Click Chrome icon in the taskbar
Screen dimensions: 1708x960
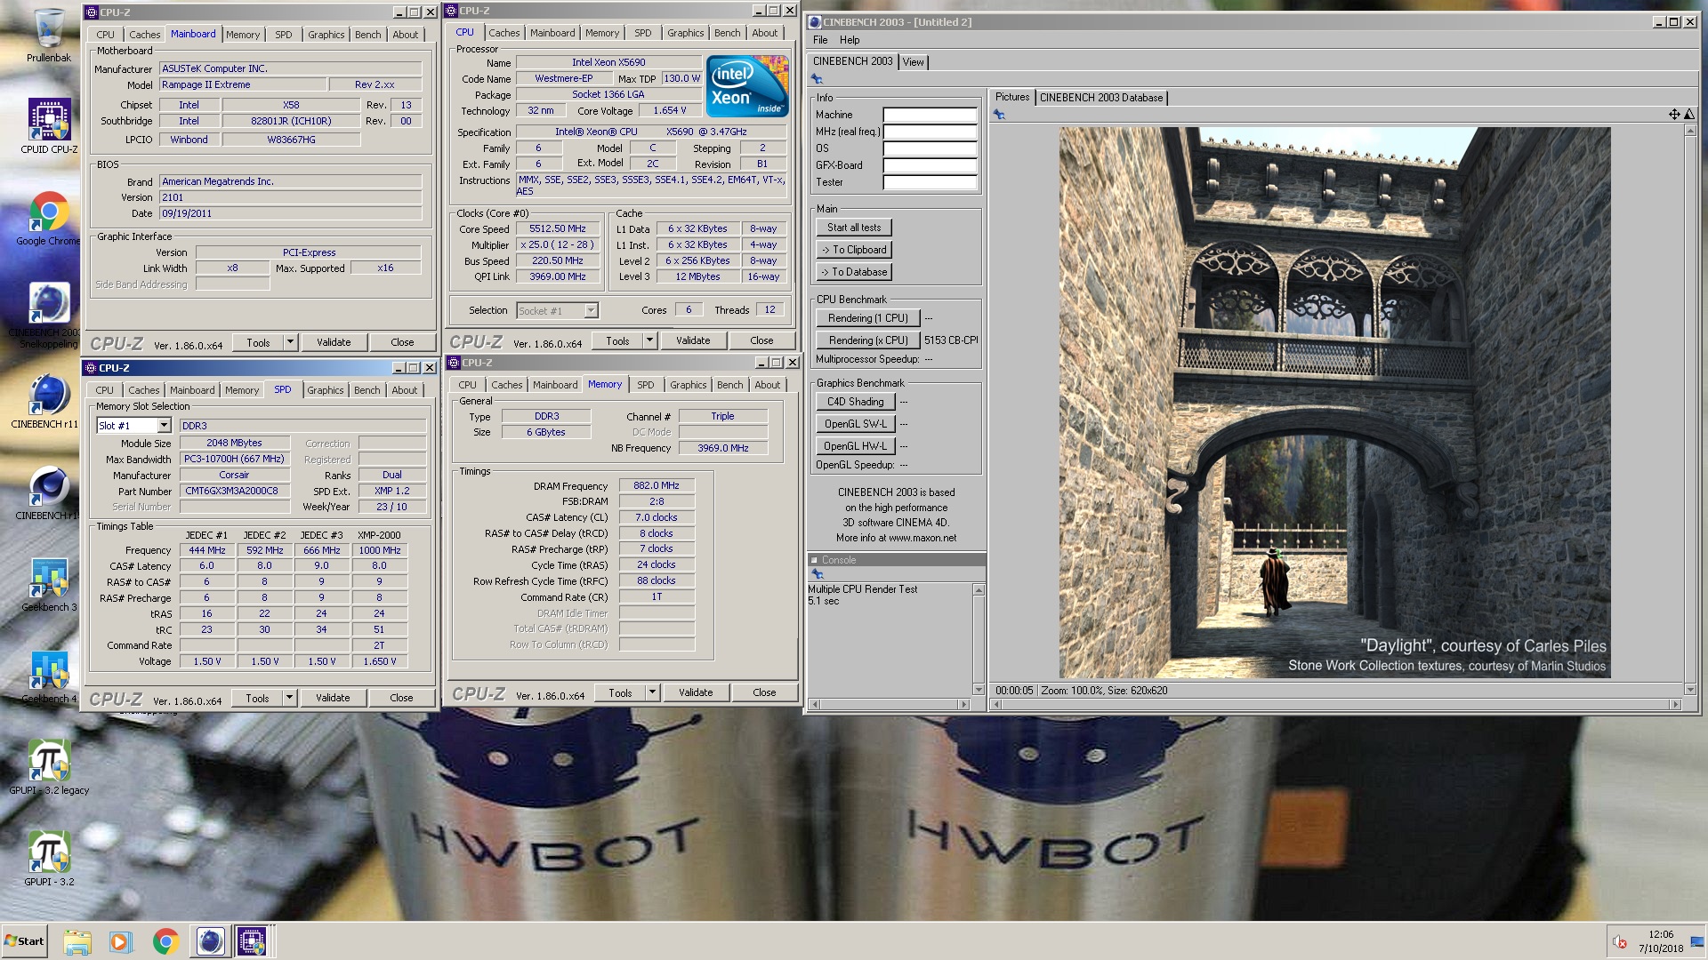(165, 941)
